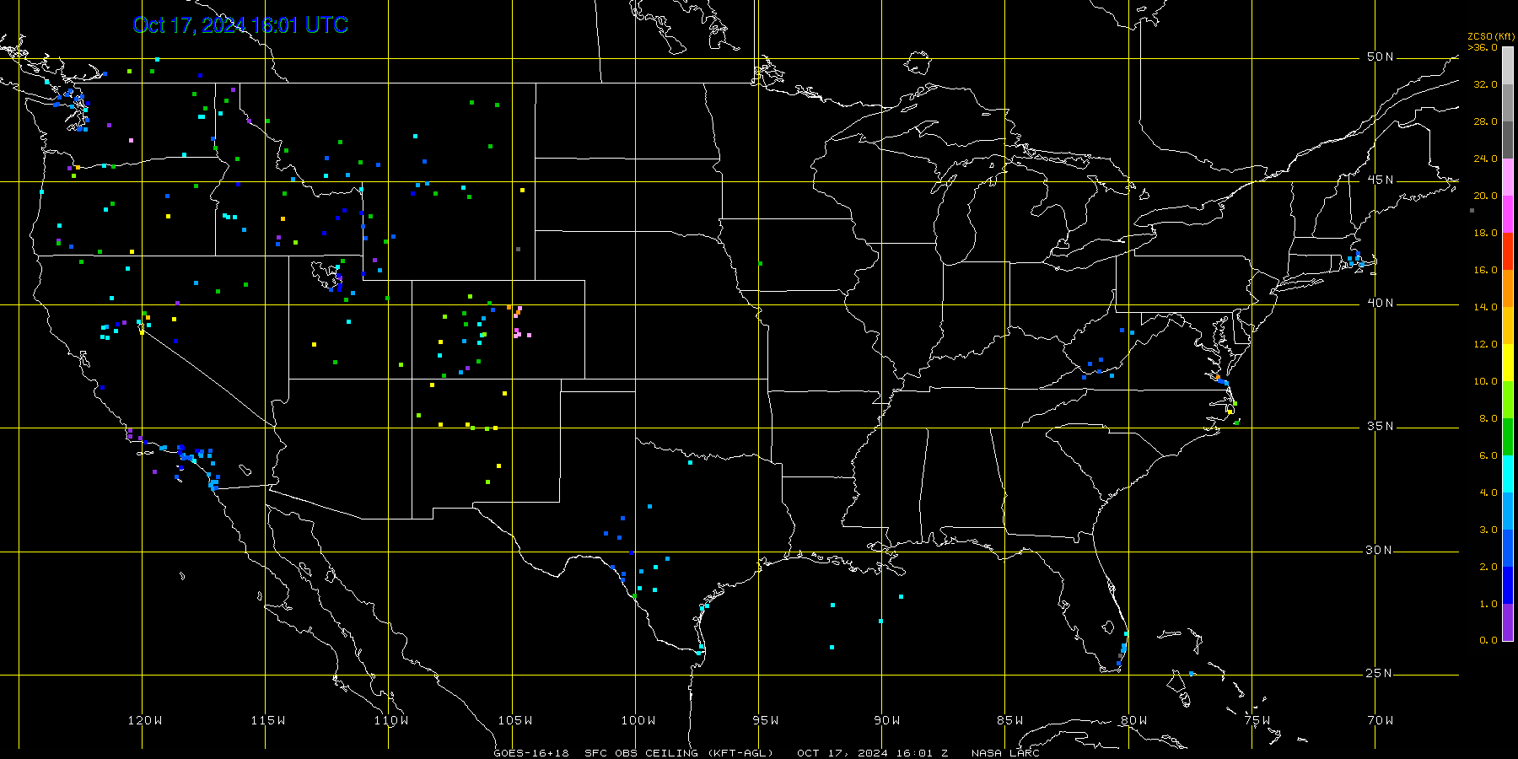Viewport: 1518px width, 759px height.
Task: Click the yellow 10.0–12.0 legend swatch
Action: click(x=1508, y=363)
